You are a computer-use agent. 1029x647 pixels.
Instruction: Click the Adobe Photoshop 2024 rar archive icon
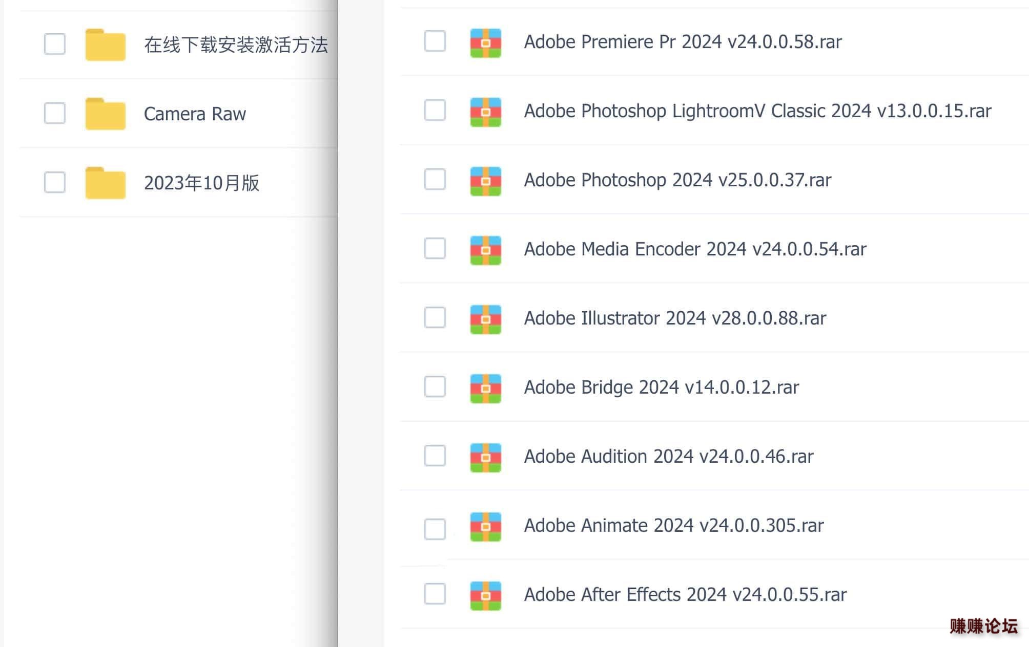pos(485,181)
